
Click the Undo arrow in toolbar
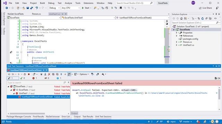tap(37, 8)
